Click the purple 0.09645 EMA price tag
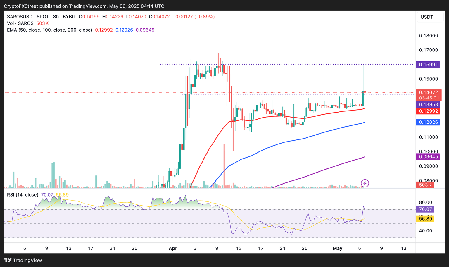 [428, 157]
